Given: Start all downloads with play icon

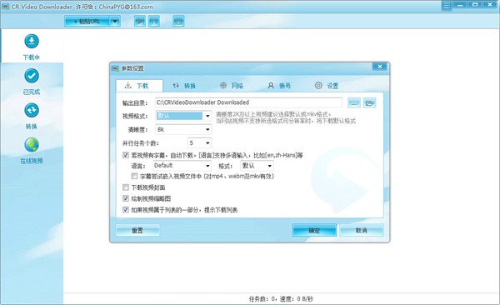Looking at the screenshot, I should click(x=140, y=22).
